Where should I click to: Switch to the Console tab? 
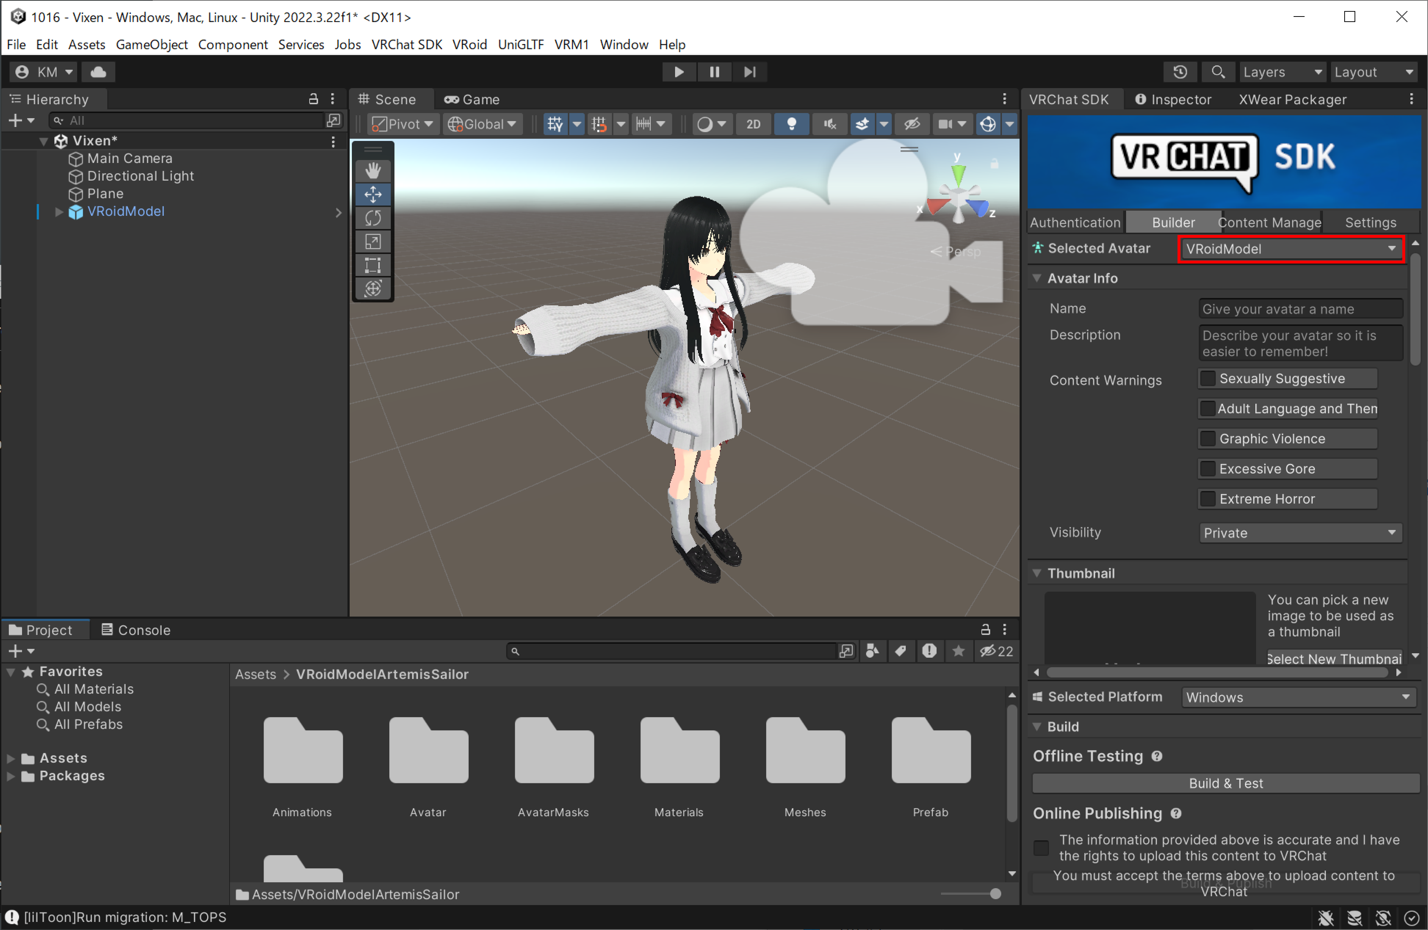[x=136, y=629]
